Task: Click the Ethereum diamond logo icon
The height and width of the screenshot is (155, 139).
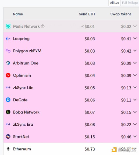Action: (x=8, y=149)
